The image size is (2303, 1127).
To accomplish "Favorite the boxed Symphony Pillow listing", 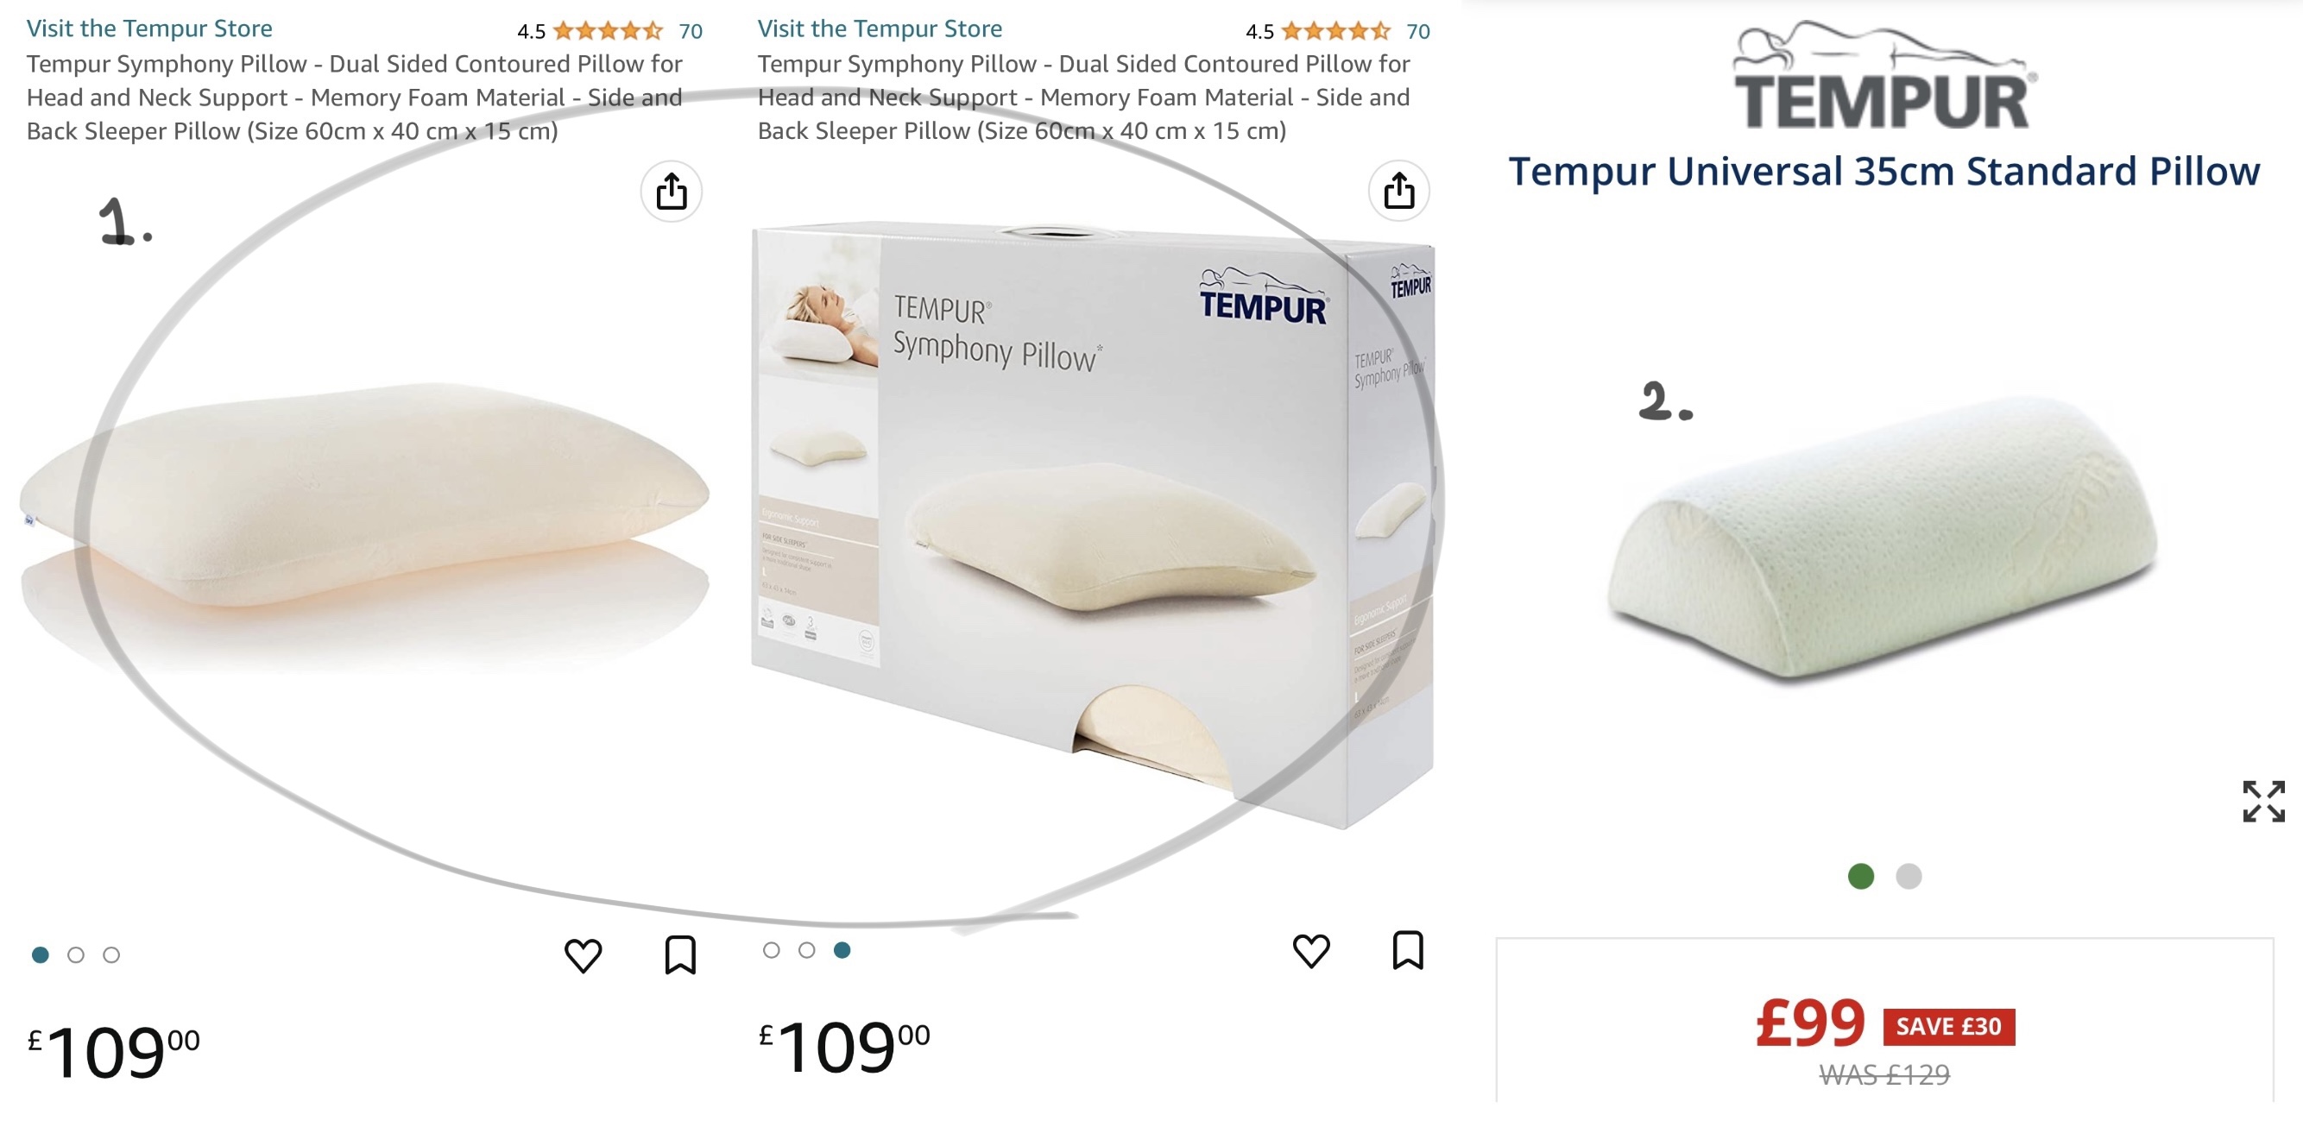I will coord(1311,950).
